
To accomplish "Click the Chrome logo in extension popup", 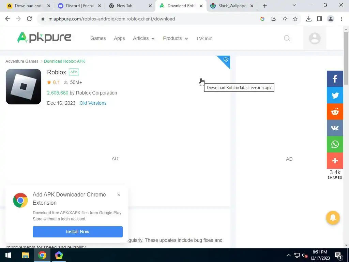I will (20, 200).
